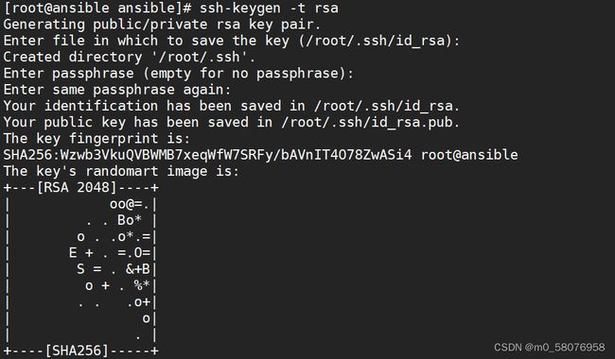The height and width of the screenshot is (359, 615).
Task: Click the 'Enter passphrase (empty for no passphrase)' line
Action: [x=179, y=73]
